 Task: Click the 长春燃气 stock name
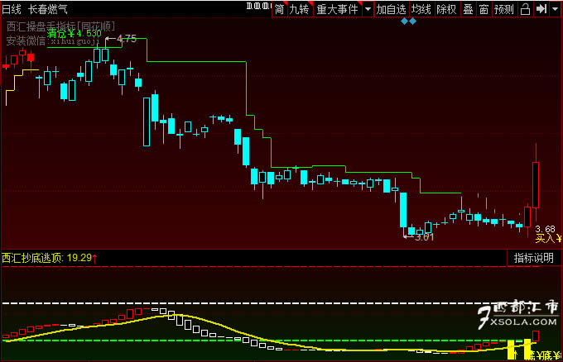[x=48, y=9]
